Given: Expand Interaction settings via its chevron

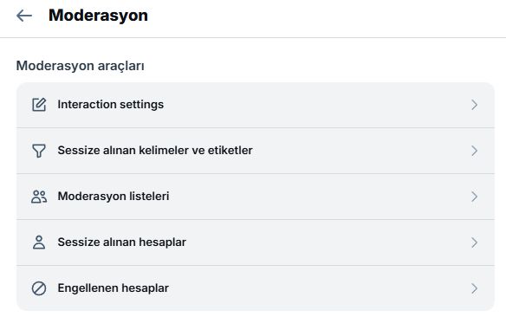Looking at the screenshot, I should tap(474, 105).
